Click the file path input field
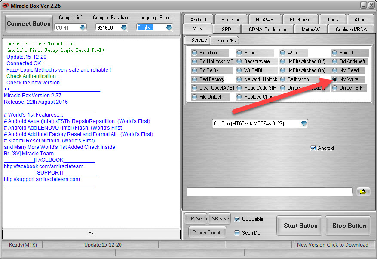The height and width of the screenshot is (259, 377). coord(270,192)
